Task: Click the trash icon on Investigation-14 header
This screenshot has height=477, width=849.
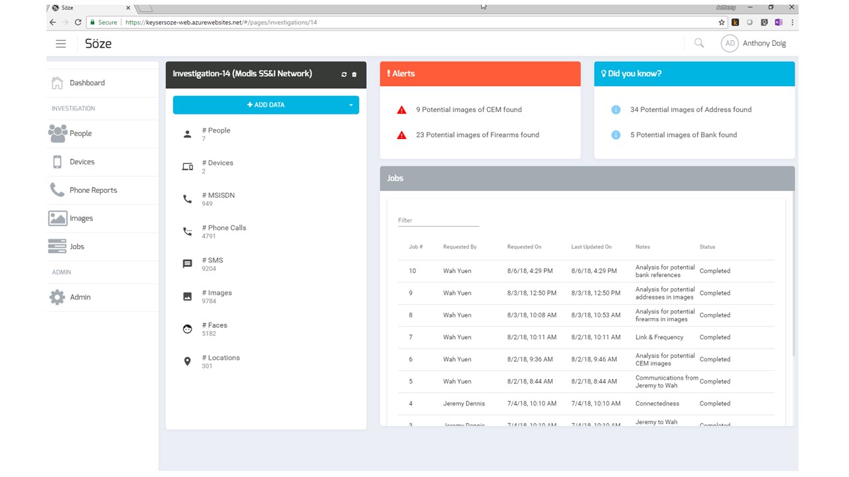Action: click(354, 74)
